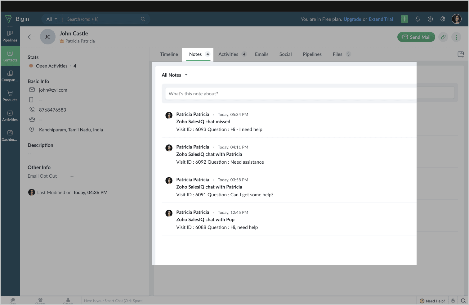Image resolution: width=469 pixels, height=305 pixels.
Task: Open the Emails tab
Action: [261, 54]
